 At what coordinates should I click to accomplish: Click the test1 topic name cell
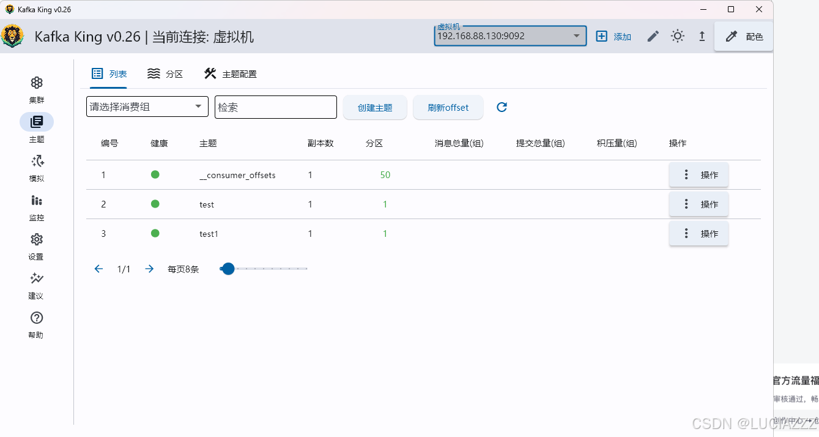209,234
